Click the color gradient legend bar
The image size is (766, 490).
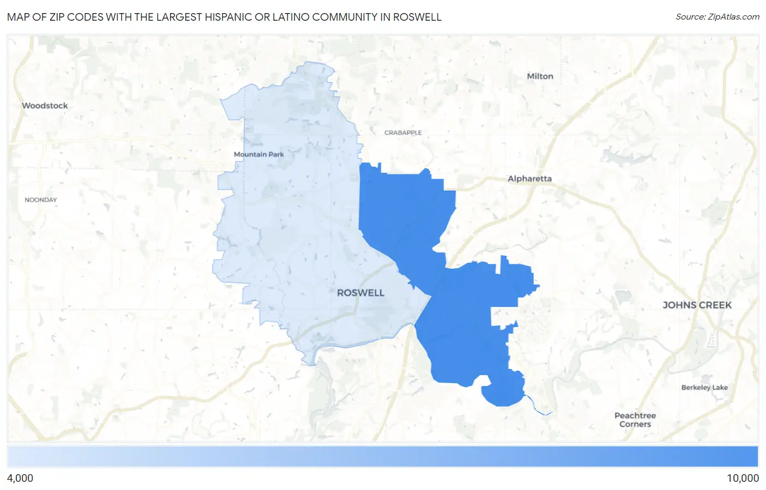pos(382,457)
